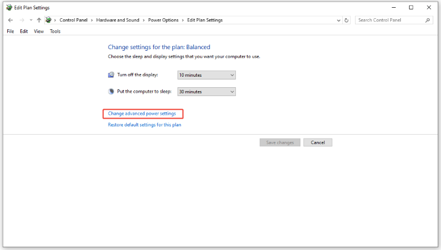Screen dimensions: 441x250
Task: Navigate to Hardware and Sound breadcrumb
Action: 117,20
